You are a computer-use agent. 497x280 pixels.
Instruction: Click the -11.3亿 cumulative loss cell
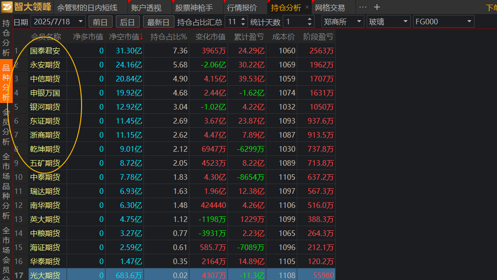[251, 276]
